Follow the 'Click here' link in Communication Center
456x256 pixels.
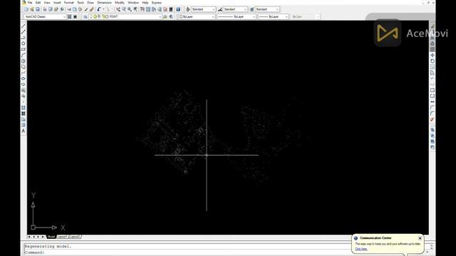[x=361, y=249]
